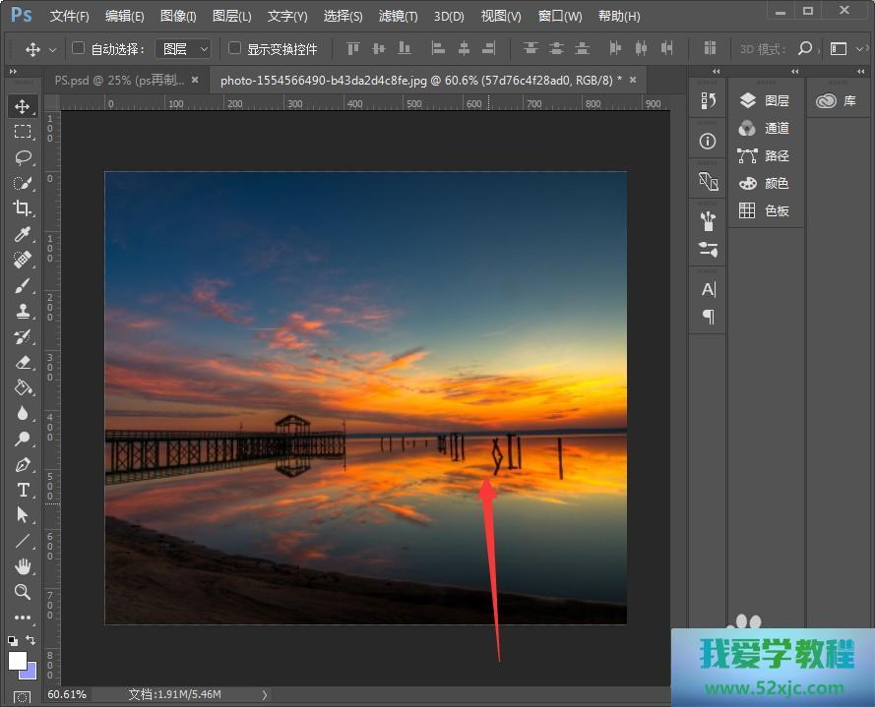Expand the Move tool preset picker arrow
875x707 pixels.
click(x=52, y=49)
